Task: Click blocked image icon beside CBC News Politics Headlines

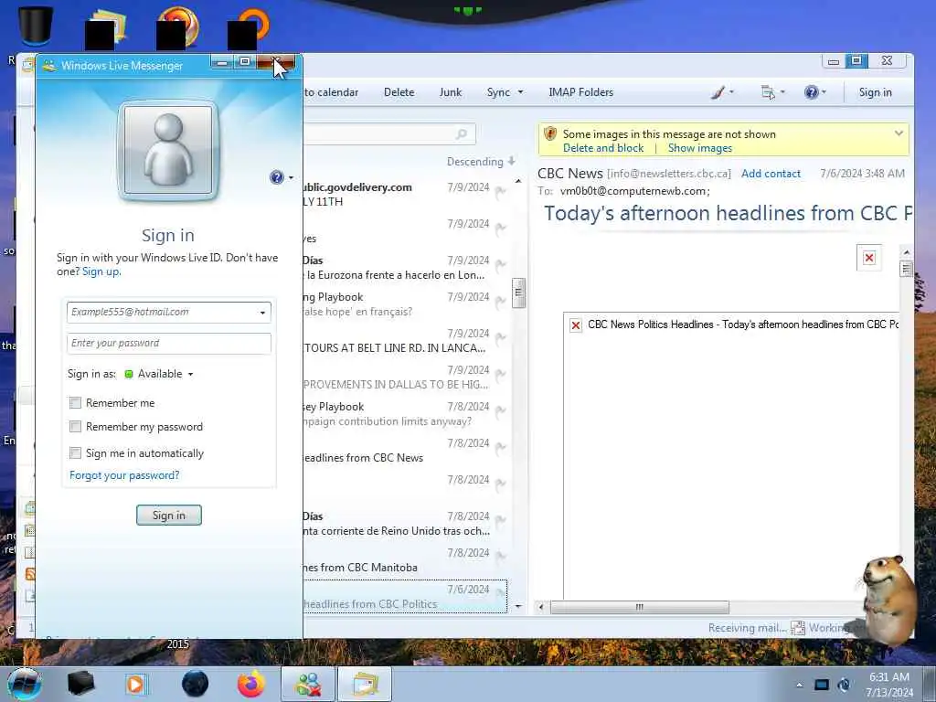Action: pos(576,325)
